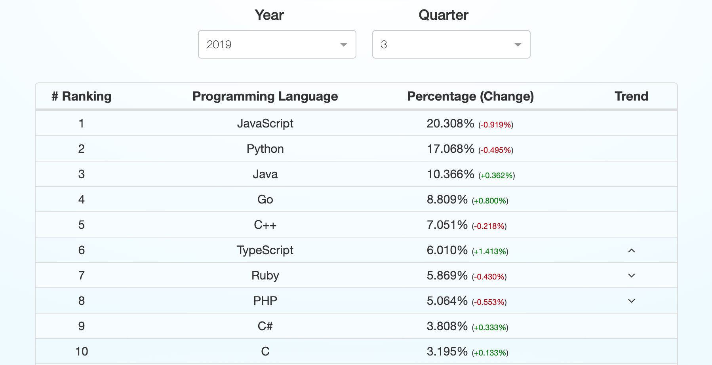Select the C++ language name

265,225
